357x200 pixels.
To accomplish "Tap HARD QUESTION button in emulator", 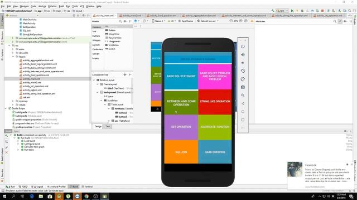I will click(215, 152).
